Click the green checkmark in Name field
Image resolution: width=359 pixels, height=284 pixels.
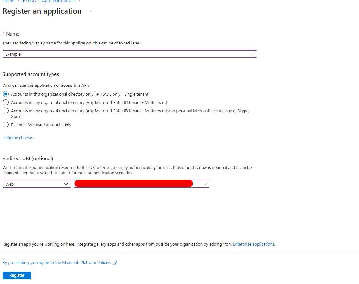click(x=253, y=54)
